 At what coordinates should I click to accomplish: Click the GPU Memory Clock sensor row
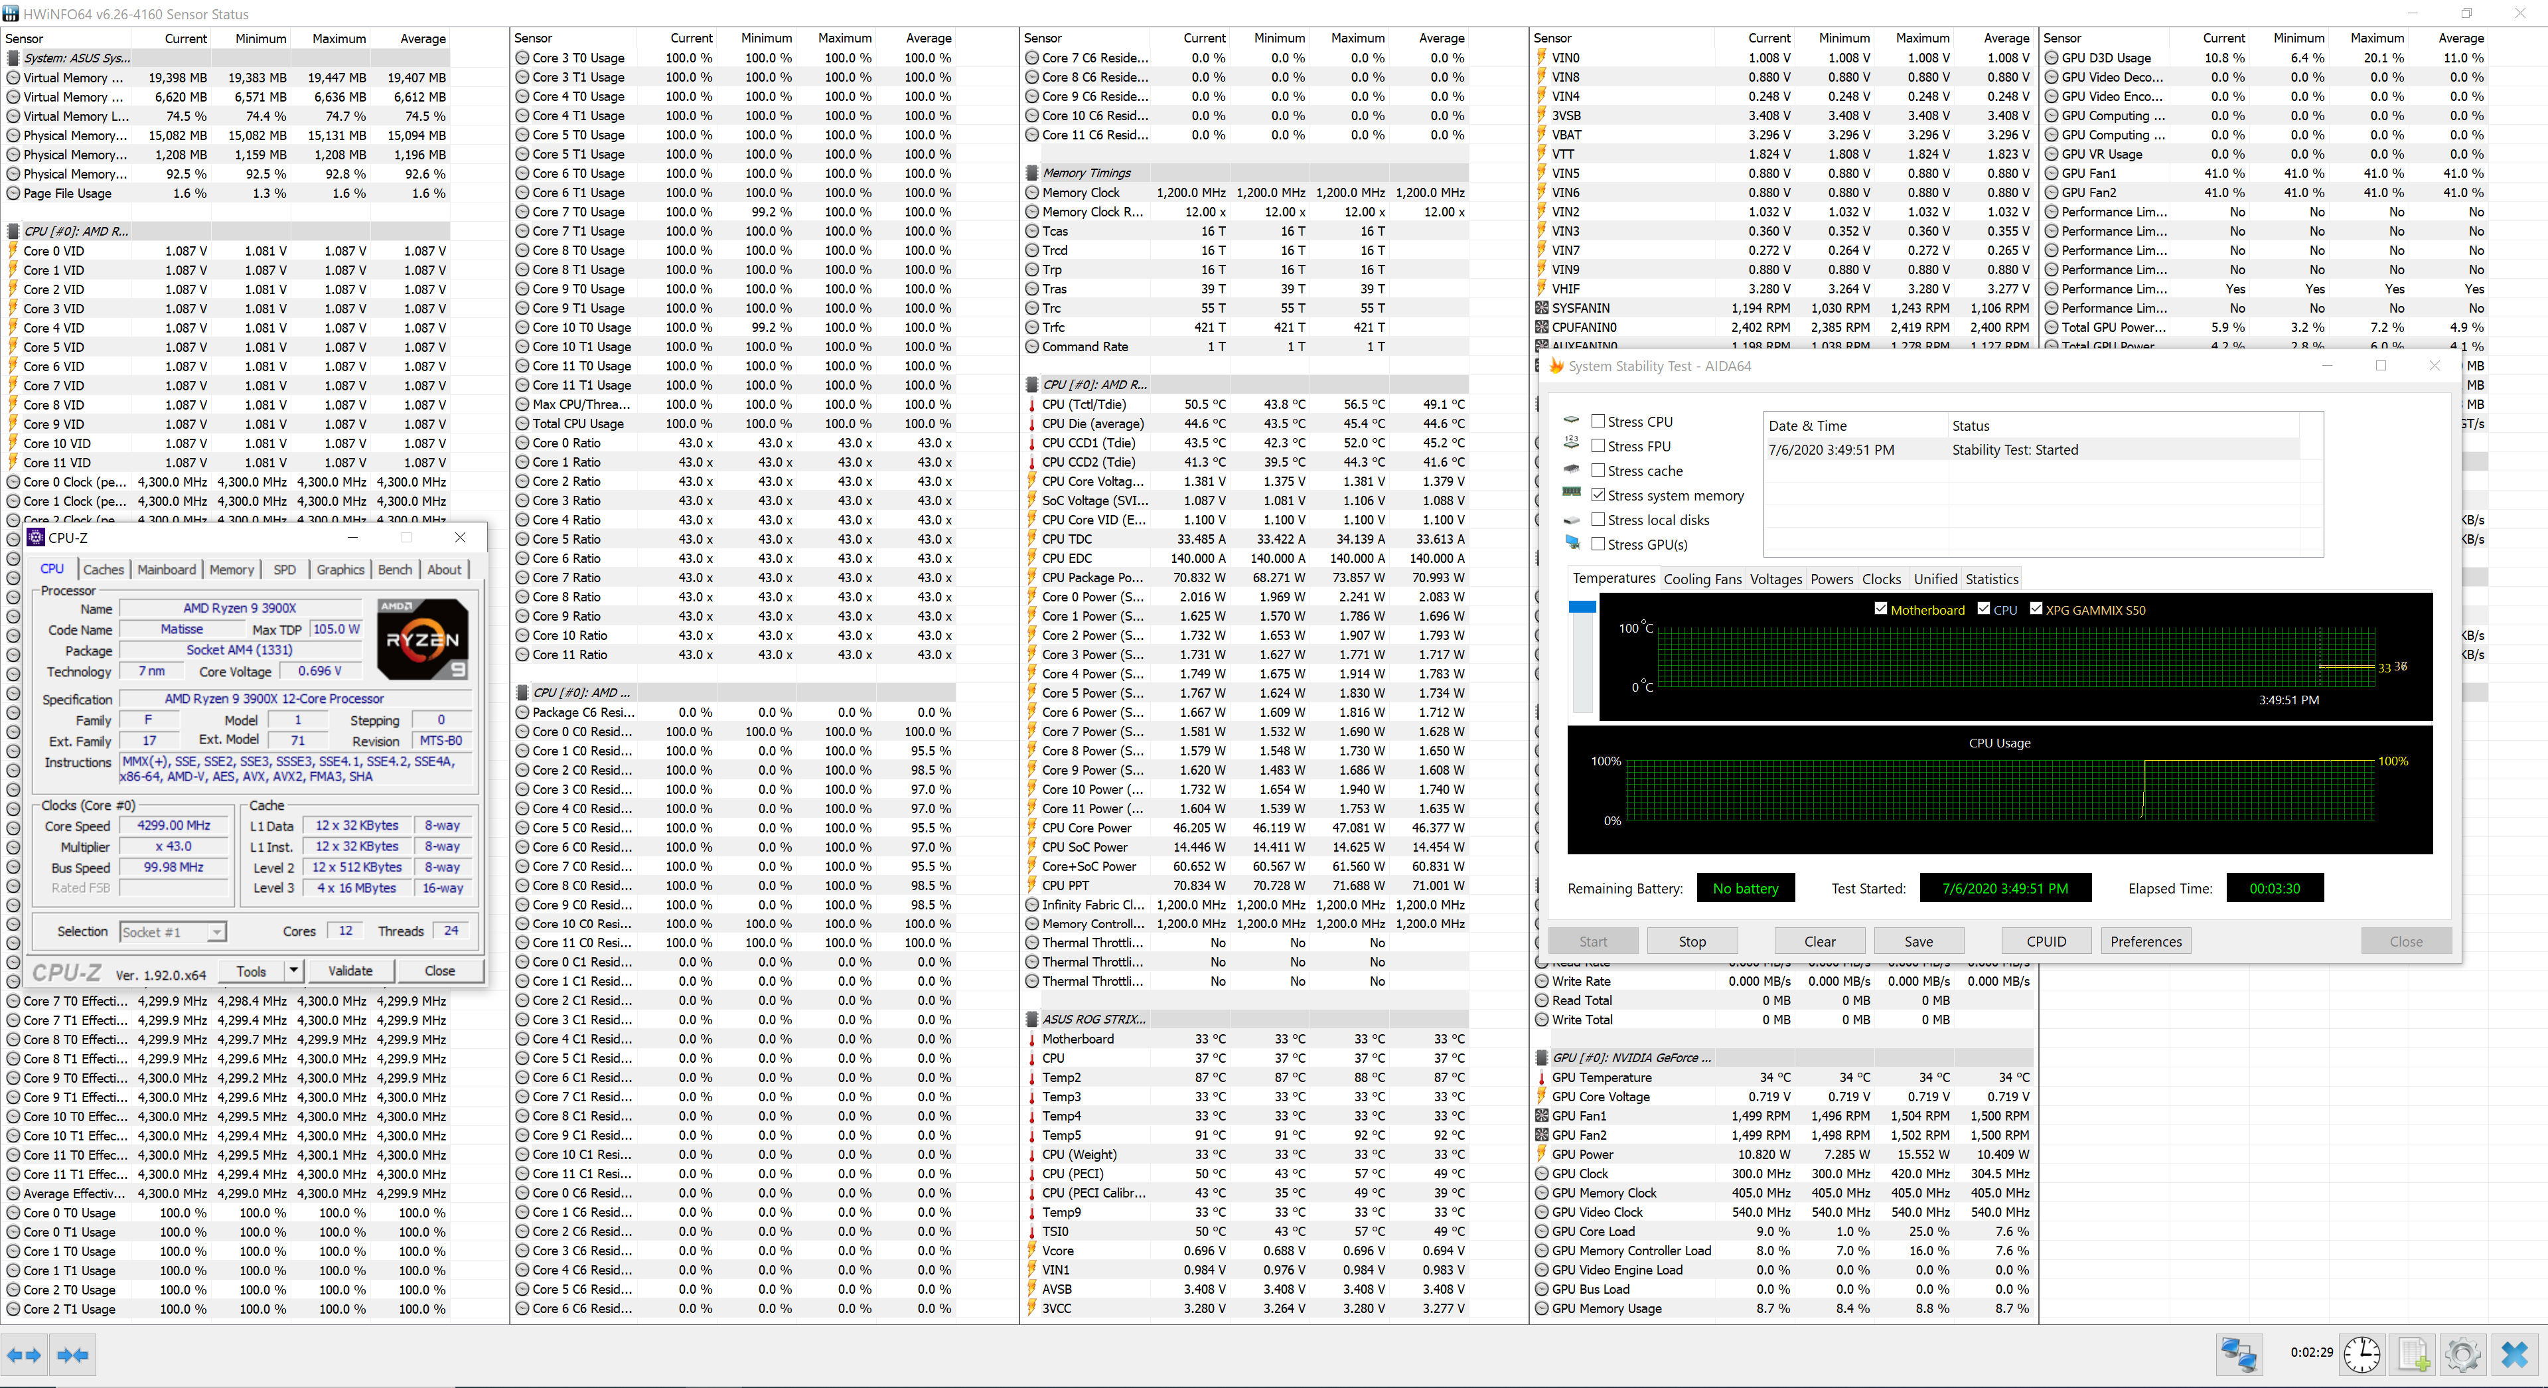[x=1783, y=1193]
